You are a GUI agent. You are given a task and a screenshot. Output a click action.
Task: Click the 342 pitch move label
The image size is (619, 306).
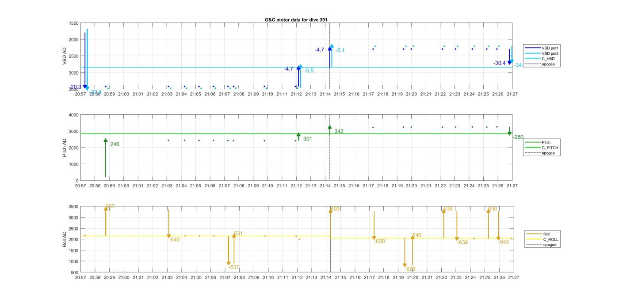[339, 132]
